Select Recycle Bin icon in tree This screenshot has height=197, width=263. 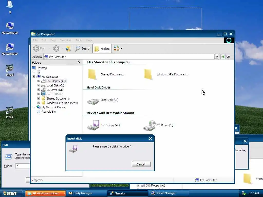(x=39, y=111)
